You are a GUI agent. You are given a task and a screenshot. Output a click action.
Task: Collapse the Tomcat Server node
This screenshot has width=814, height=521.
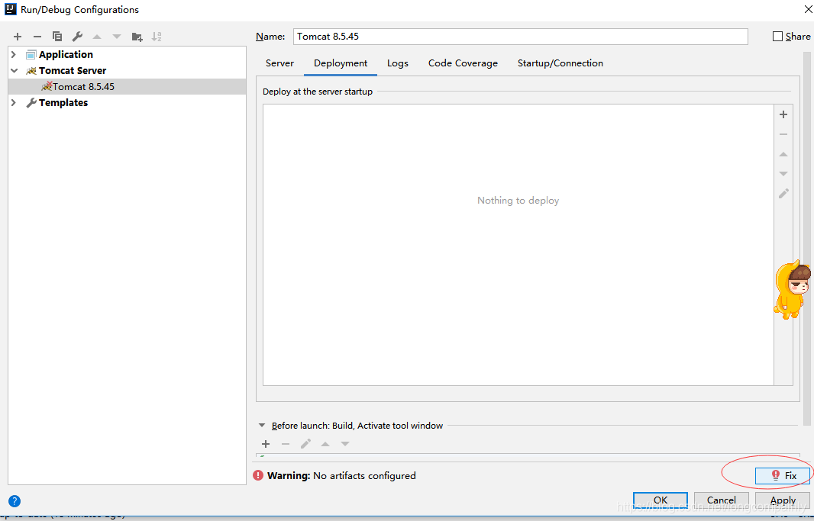(14, 70)
